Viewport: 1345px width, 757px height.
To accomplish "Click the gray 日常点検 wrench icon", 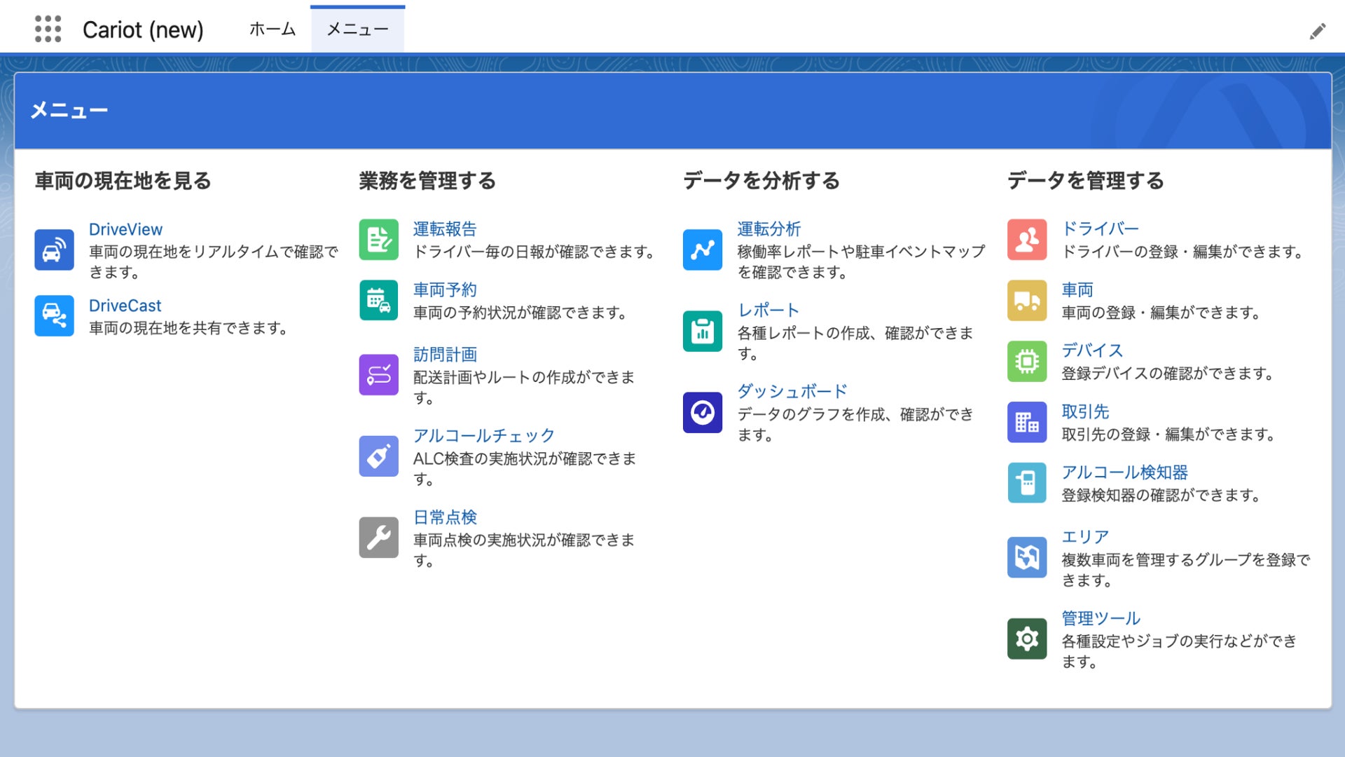I will tap(378, 538).
